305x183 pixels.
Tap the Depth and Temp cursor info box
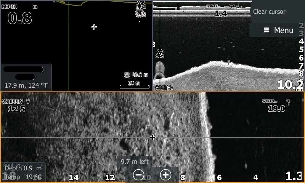pyautogui.click(x=23, y=172)
